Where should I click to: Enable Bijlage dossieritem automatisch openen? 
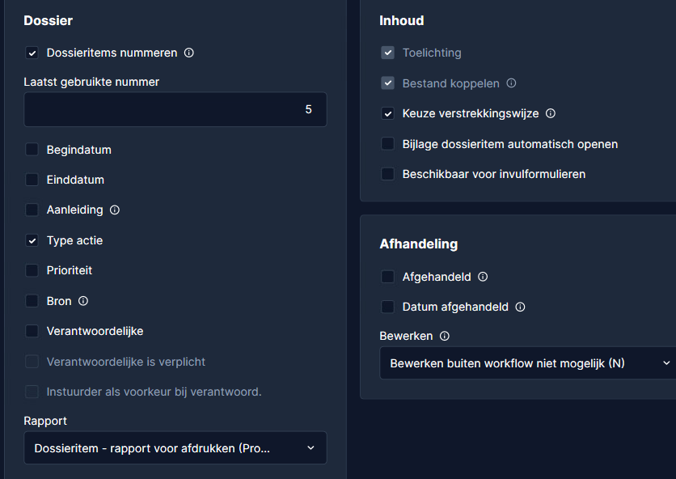tap(388, 144)
